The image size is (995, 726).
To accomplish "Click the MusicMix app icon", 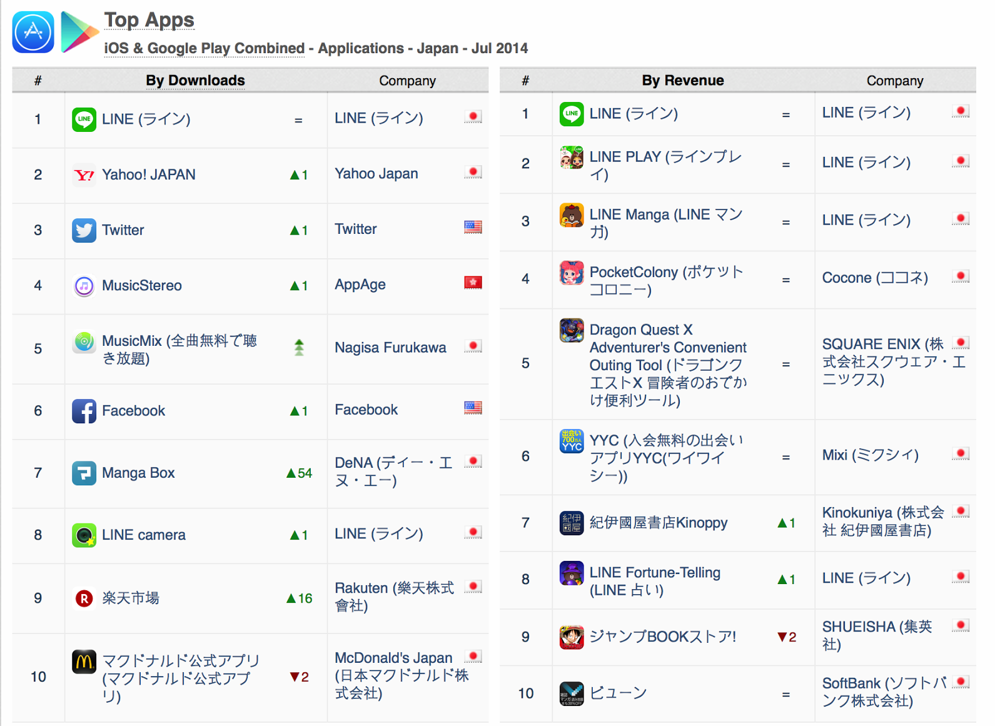I will 84,341.
